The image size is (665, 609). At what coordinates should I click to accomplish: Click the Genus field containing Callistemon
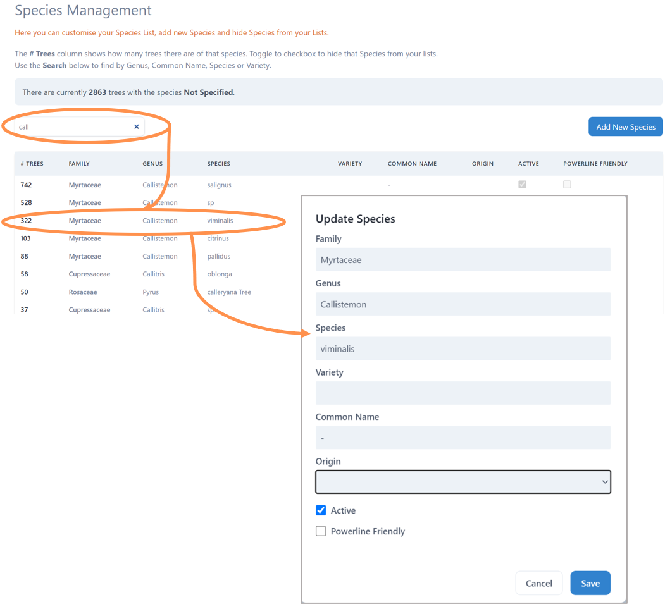pos(463,304)
